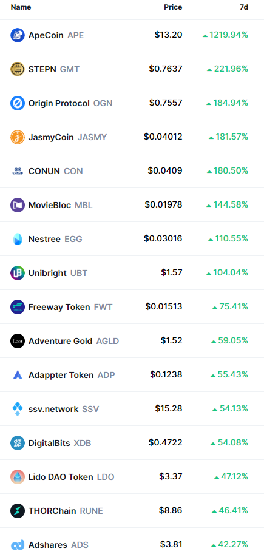The image size is (264, 557).
Task: Sort by the Price column header
Action: [x=173, y=7]
